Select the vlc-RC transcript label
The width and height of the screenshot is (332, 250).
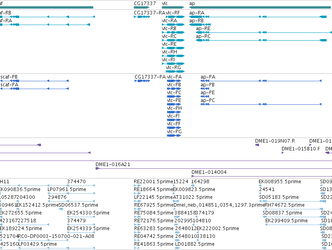pos(169,36)
